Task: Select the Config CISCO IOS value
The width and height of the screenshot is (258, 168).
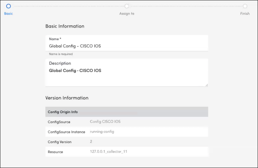Action: pos(105,122)
